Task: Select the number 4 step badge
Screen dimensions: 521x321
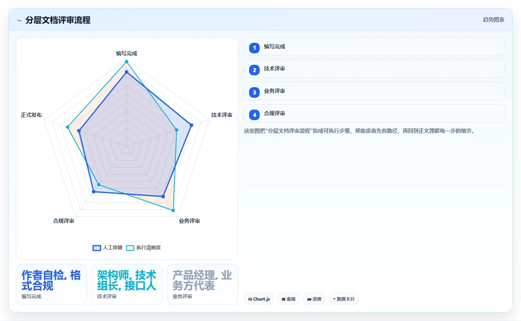Action: click(254, 115)
